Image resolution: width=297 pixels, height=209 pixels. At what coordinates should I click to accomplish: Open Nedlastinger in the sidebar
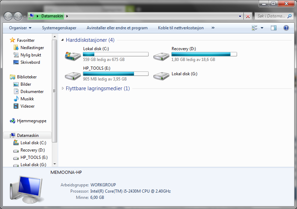tap(32, 48)
